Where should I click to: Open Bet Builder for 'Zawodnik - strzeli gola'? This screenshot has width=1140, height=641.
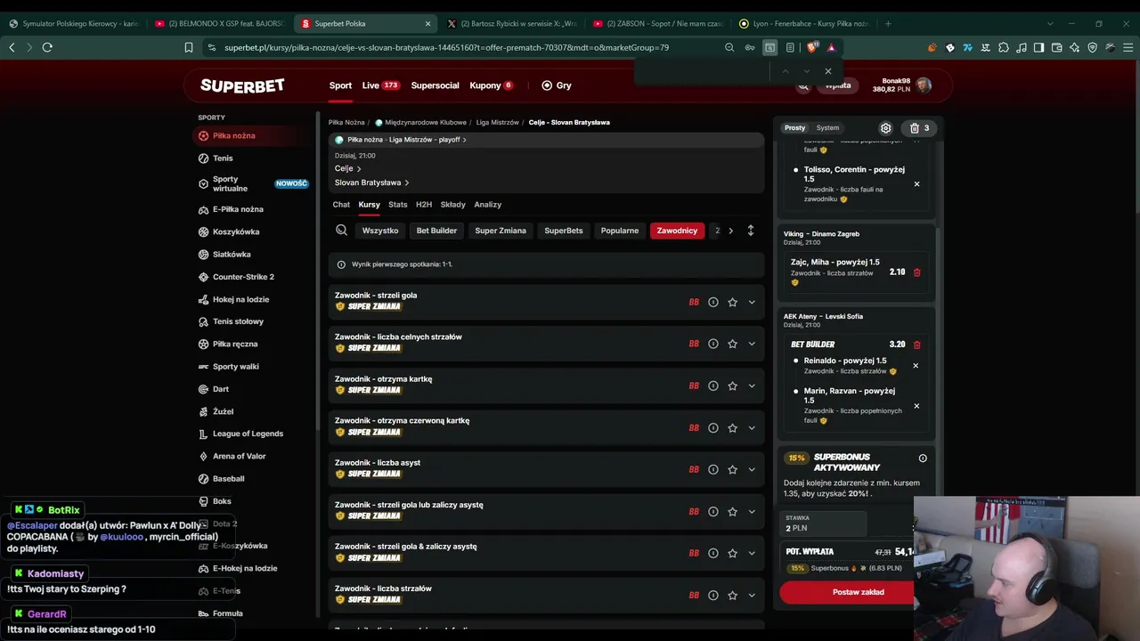coord(694,302)
